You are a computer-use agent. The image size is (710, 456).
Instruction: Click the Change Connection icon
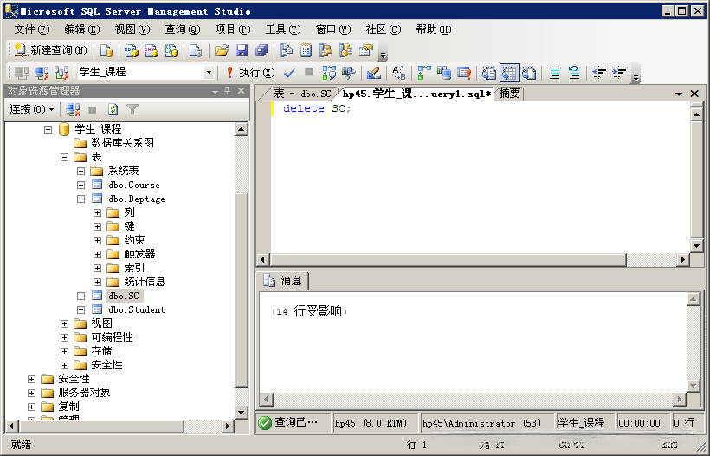click(x=61, y=73)
